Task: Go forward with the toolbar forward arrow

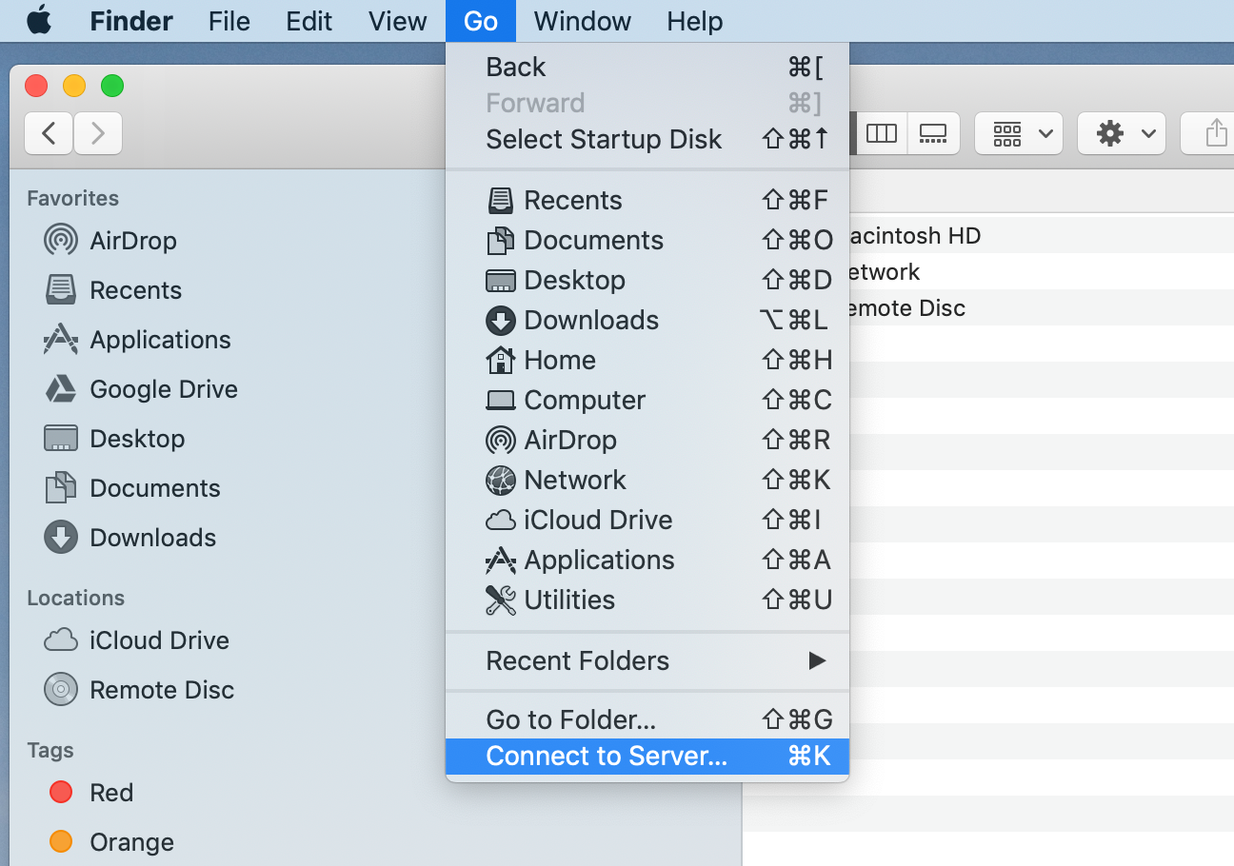Action: (98, 133)
